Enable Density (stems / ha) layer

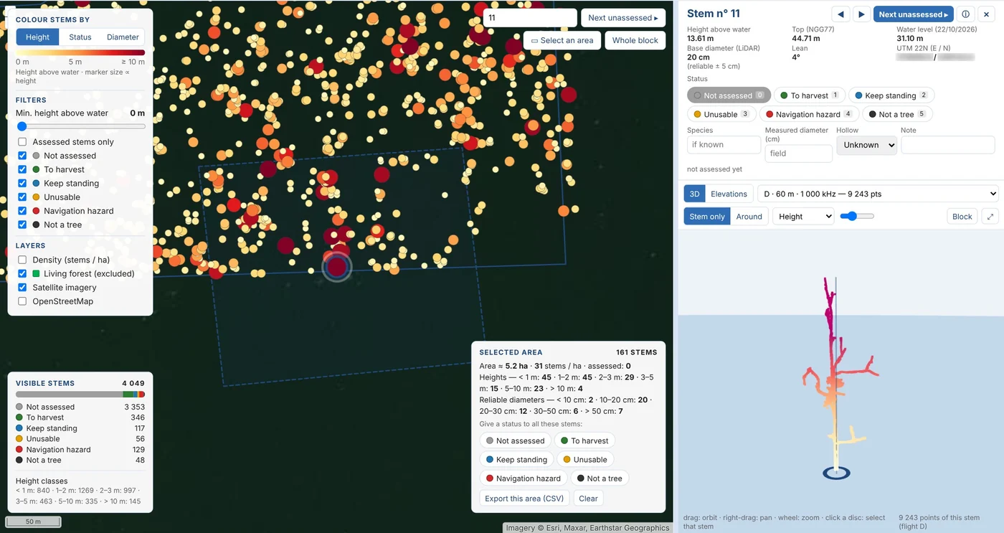point(22,260)
